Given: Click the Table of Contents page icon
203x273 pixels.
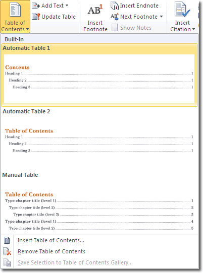Looking at the screenshot, I should (x=15, y=10).
